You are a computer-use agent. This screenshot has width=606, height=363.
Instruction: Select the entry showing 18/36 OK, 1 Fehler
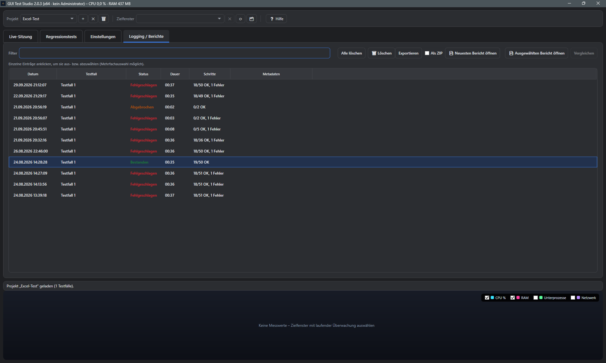click(303, 140)
